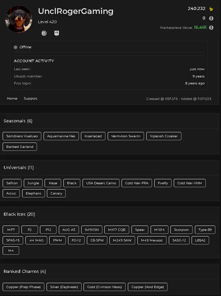
Task: Select the Silver (Daybreak) charm
Action: pos(64,287)
